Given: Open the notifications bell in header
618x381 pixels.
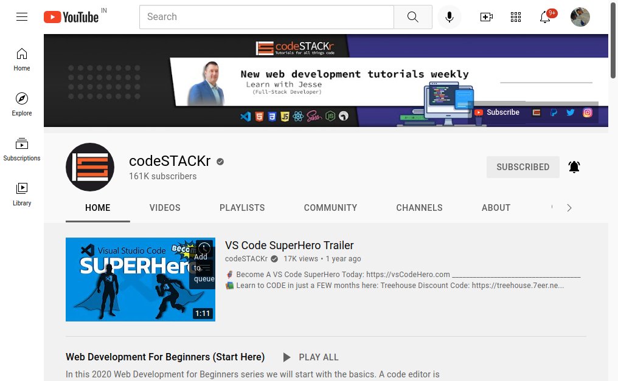Looking at the screenshot, I should [x=545, y=17].
